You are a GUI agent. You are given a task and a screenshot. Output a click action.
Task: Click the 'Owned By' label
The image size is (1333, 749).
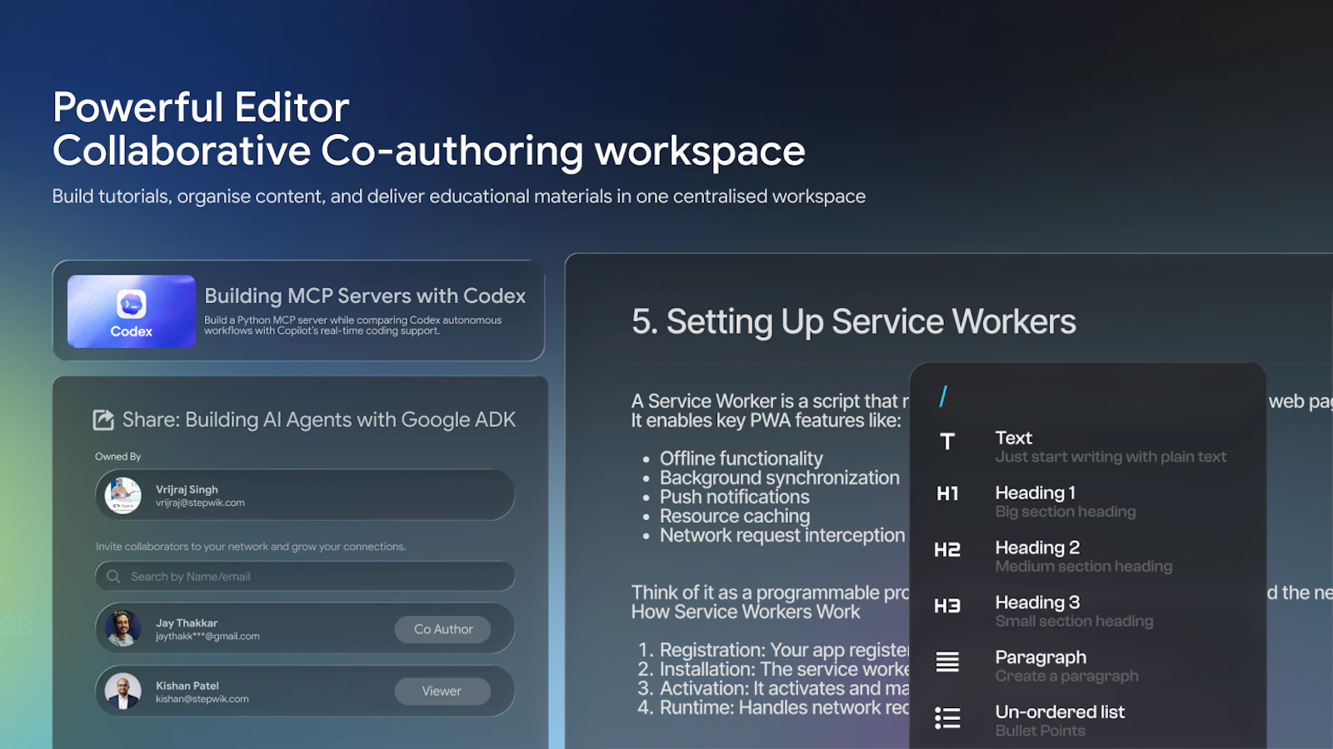click(118, 457)
